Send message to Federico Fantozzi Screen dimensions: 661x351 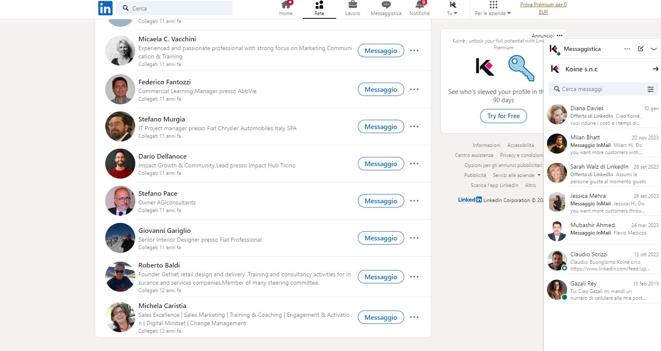380,89
